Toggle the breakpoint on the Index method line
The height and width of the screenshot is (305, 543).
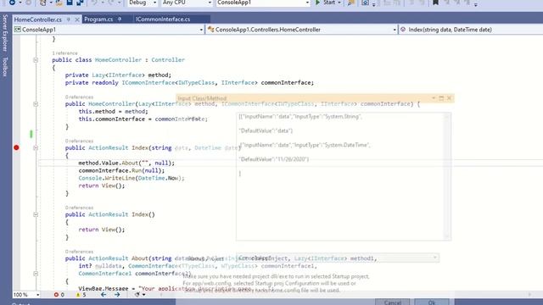[x=16, y=147]
